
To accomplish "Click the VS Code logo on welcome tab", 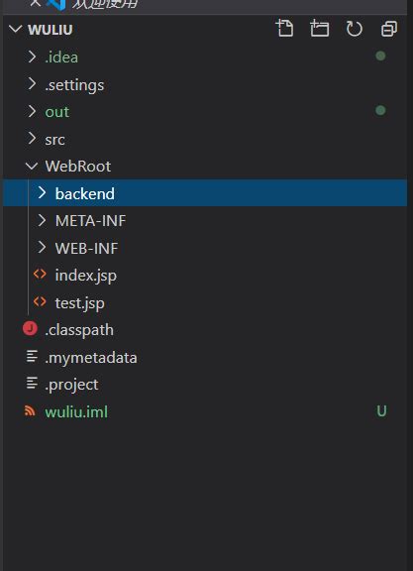I will click(x=56, y=4).
